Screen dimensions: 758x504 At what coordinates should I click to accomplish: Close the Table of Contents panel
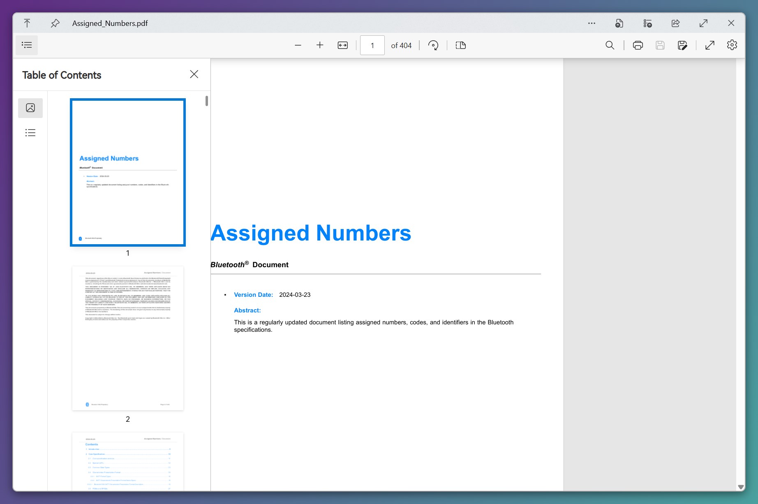[194, 74]
